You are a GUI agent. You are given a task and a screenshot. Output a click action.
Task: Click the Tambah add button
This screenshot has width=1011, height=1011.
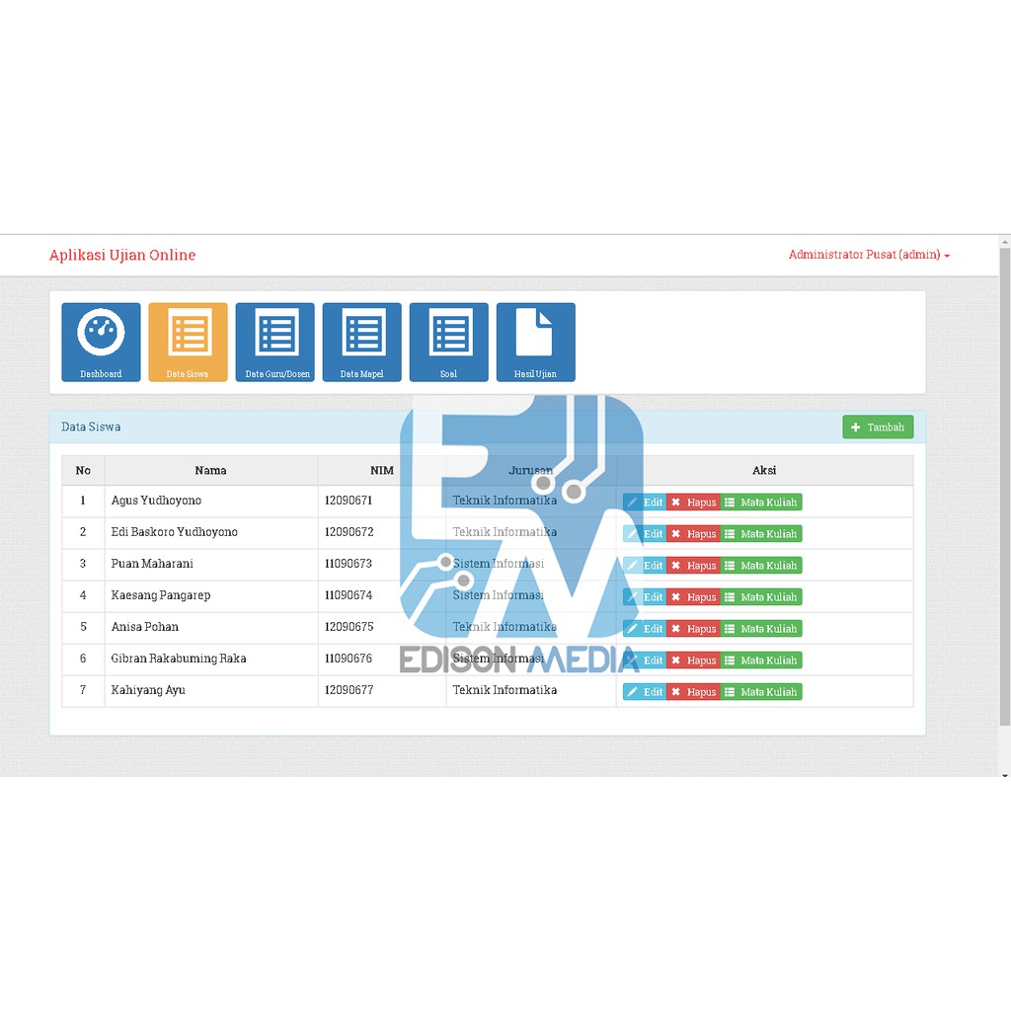[878, 427]
